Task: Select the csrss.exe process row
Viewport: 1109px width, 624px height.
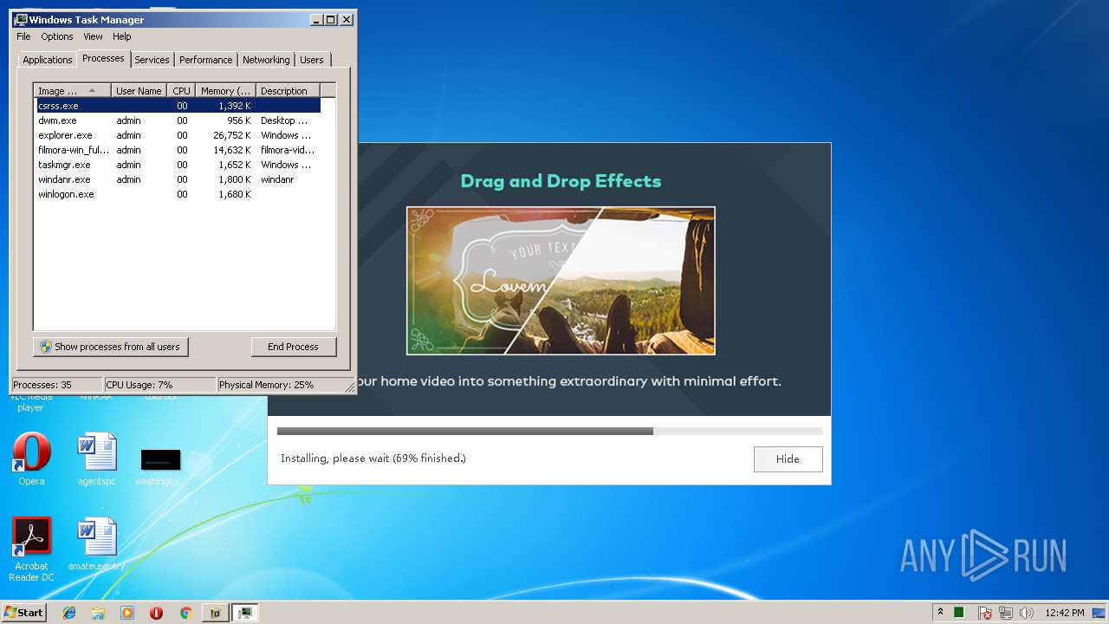Action: coord(178,106)
